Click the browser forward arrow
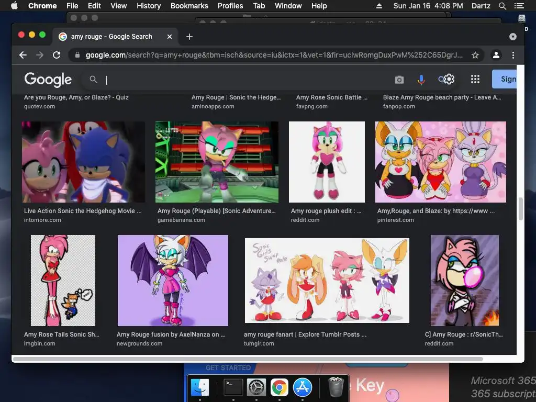The width and height of the screenshot is (536, 402). [40, 55]
